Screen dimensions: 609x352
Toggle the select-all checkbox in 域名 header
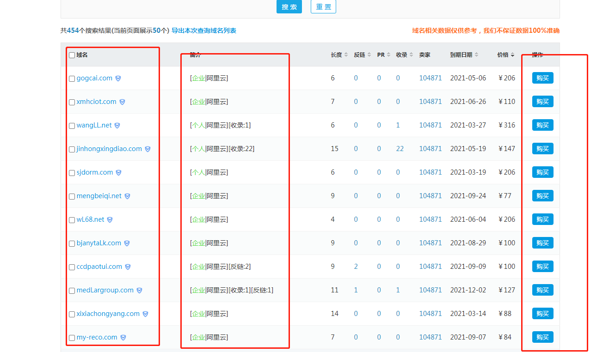pos(72,55)
